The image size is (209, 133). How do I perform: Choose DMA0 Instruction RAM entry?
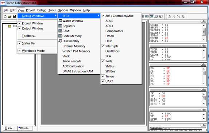[79, 71]
